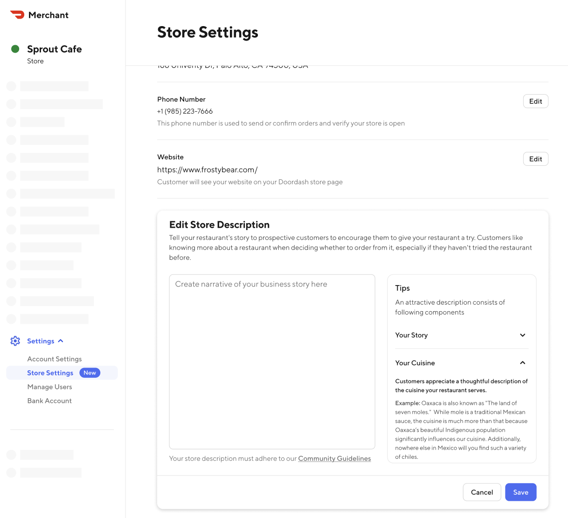Click the New badge next to Store Settings
568x518 pixels.
(x=90, y=373)
